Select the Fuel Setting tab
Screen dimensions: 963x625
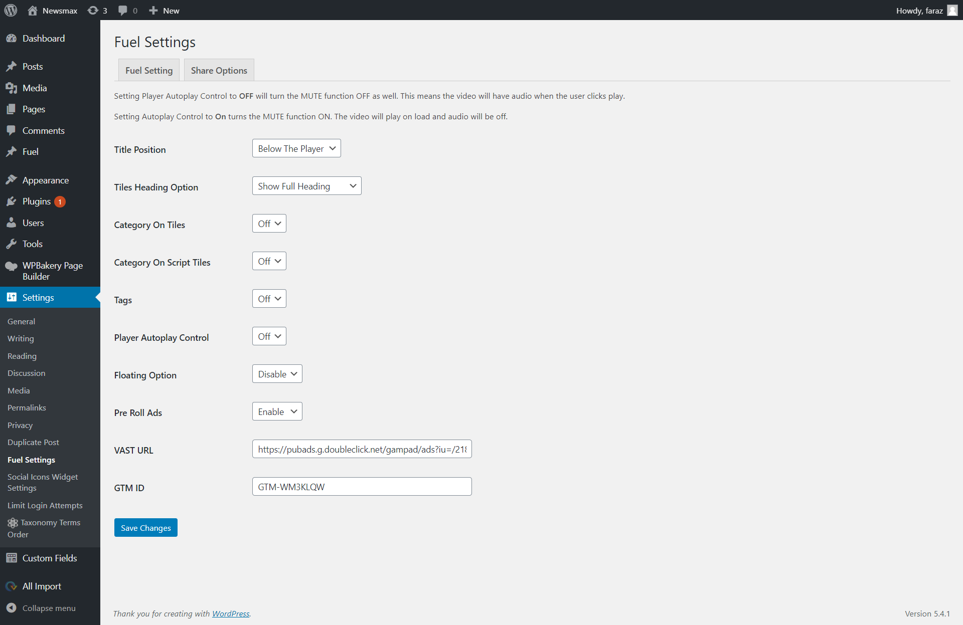148,71
